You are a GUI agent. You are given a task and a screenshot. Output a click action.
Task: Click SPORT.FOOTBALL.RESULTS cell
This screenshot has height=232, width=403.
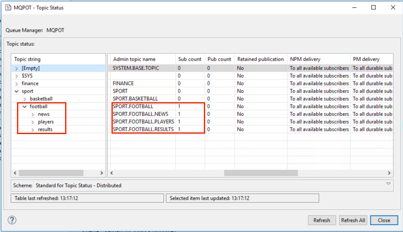click(x=143, y=129)
